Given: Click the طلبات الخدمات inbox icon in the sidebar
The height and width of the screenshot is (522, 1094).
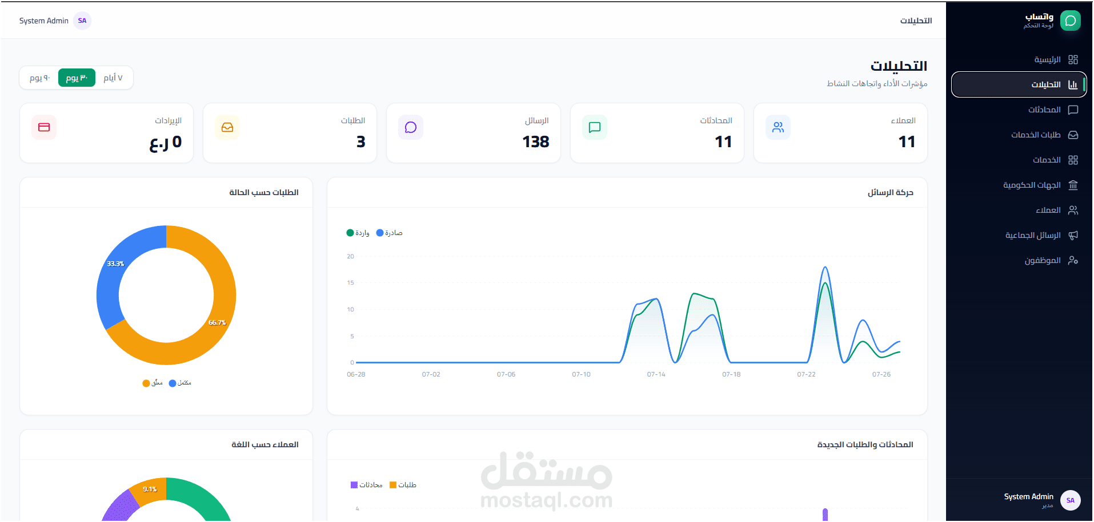Looking at the screenshot, I should [x=1073, y=135].
